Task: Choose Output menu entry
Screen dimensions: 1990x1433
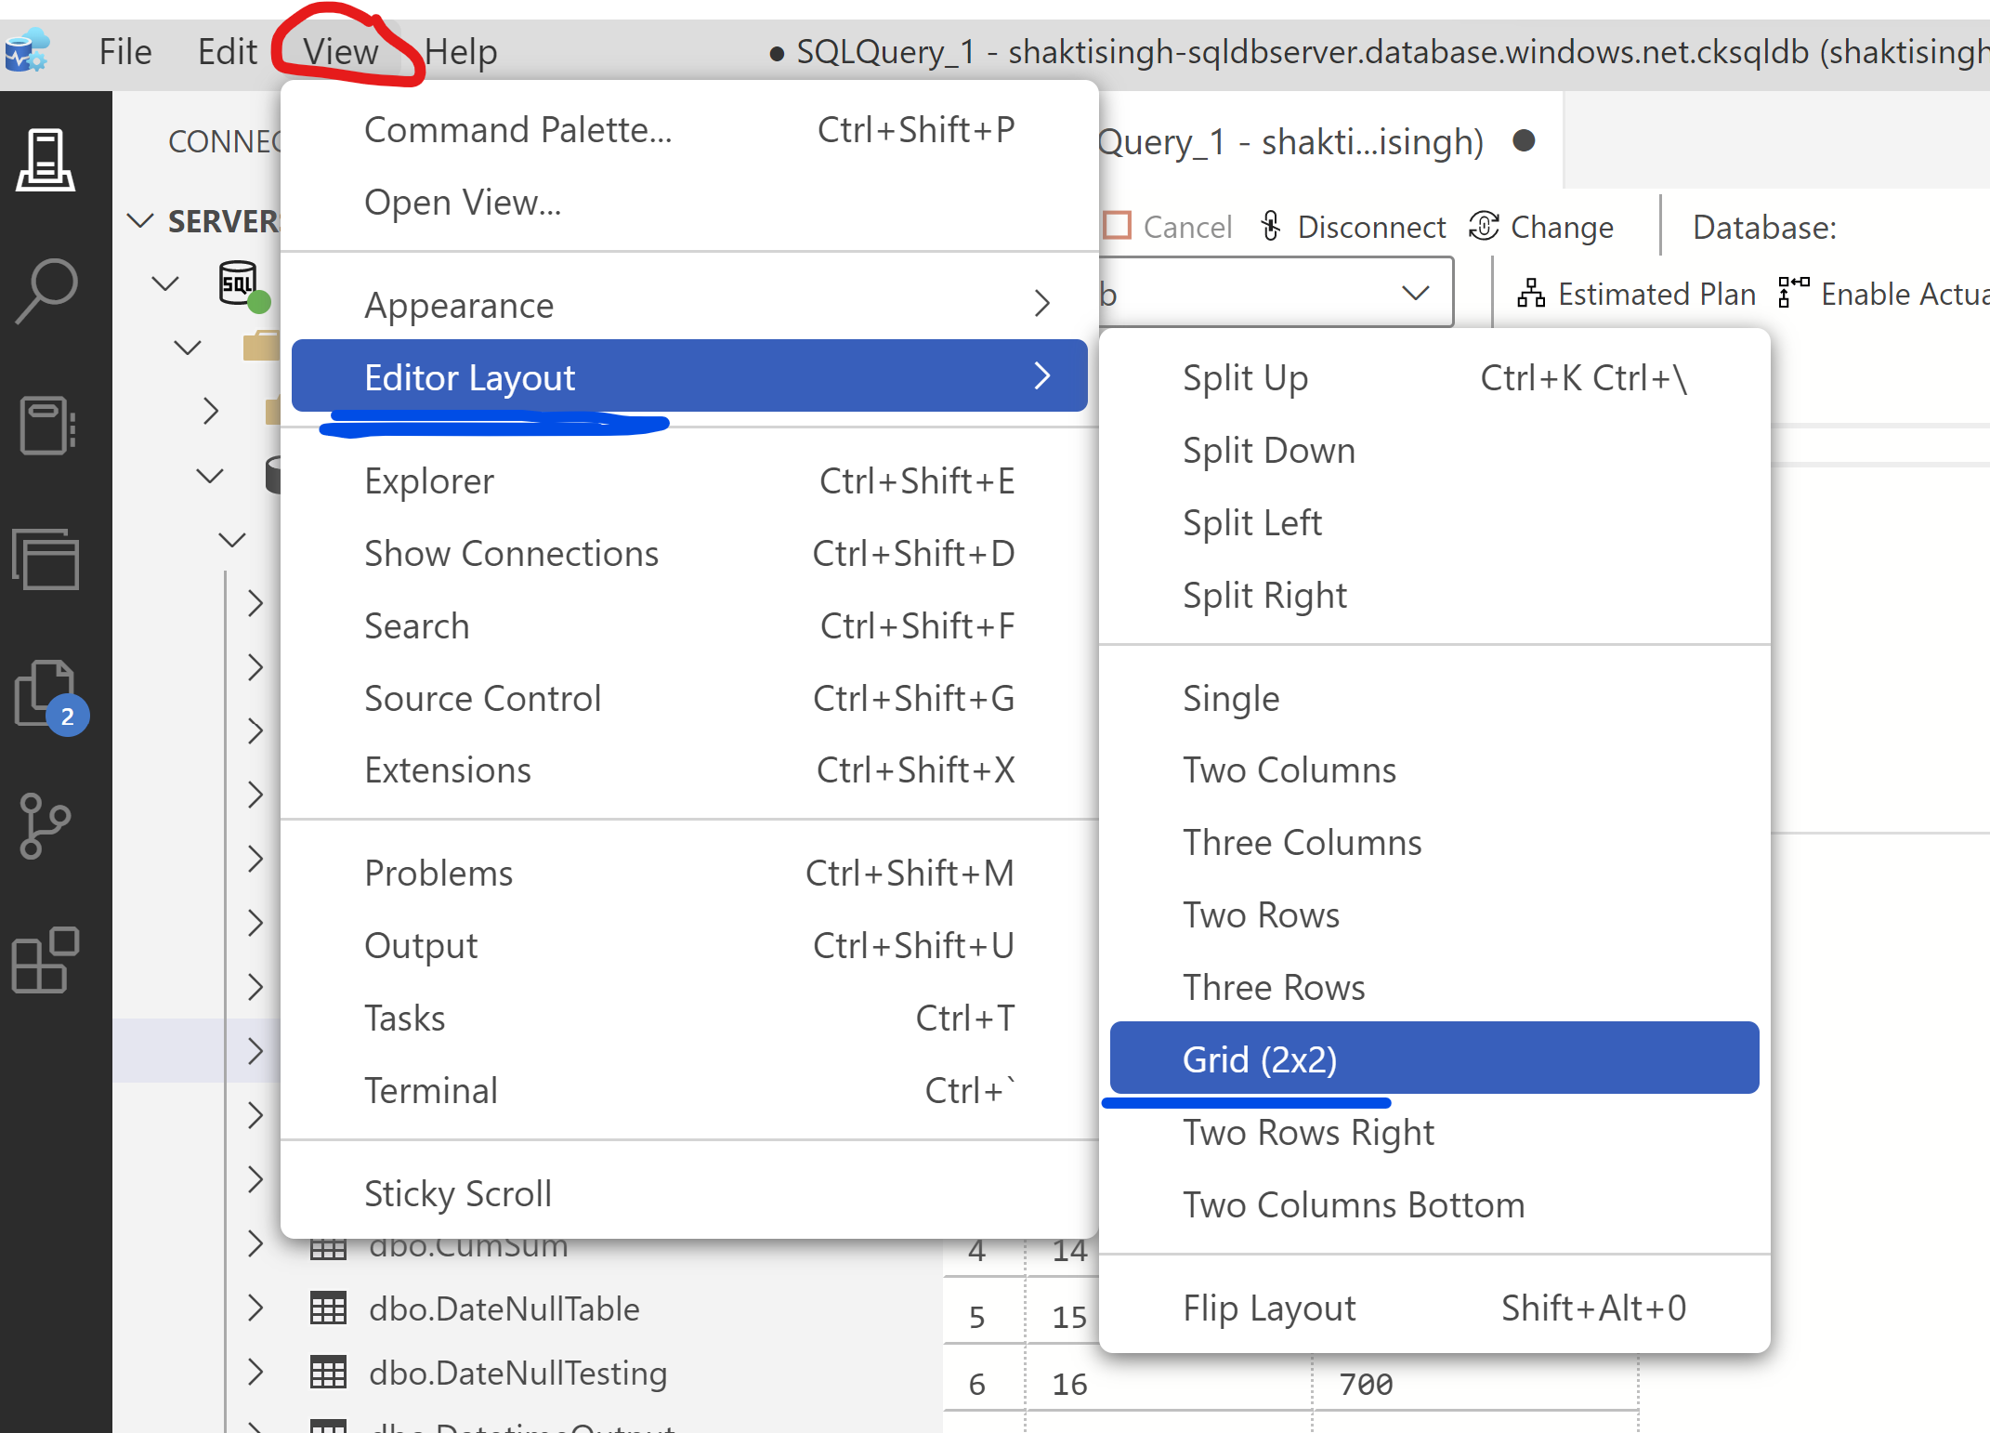Action: 689,946
